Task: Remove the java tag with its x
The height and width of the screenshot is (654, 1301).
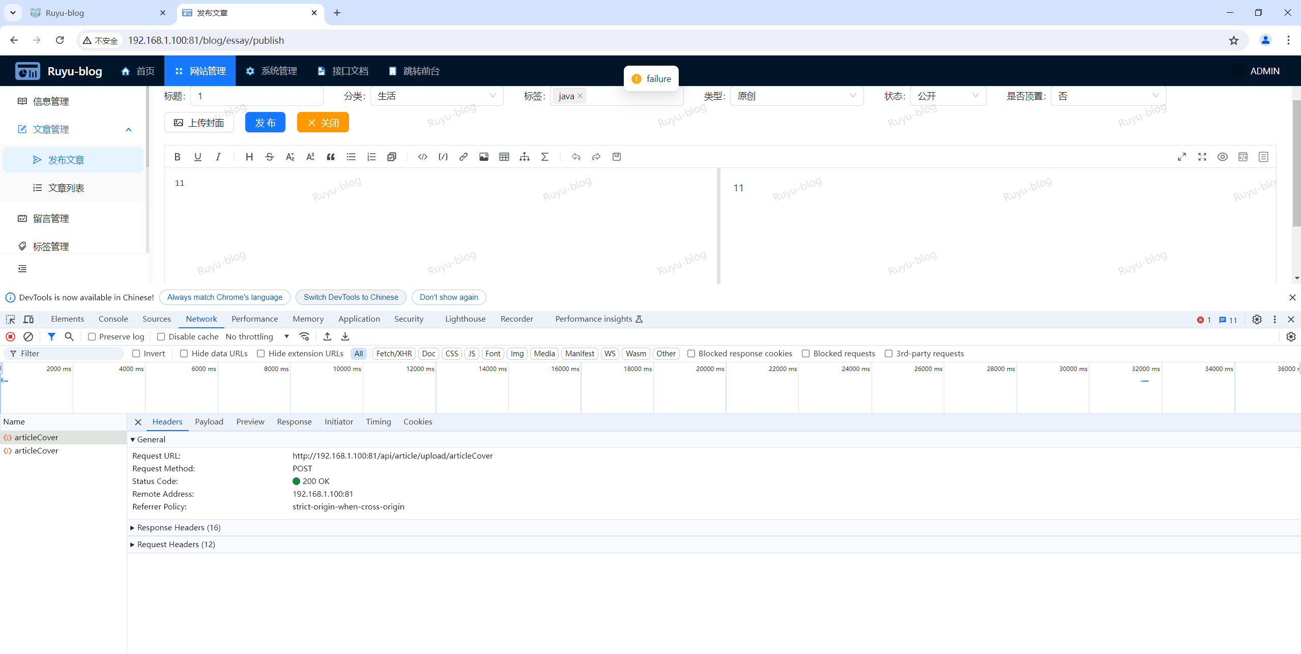Action: tap(580, 96)
